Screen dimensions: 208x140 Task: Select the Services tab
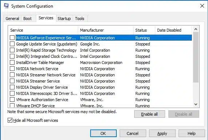46,18
